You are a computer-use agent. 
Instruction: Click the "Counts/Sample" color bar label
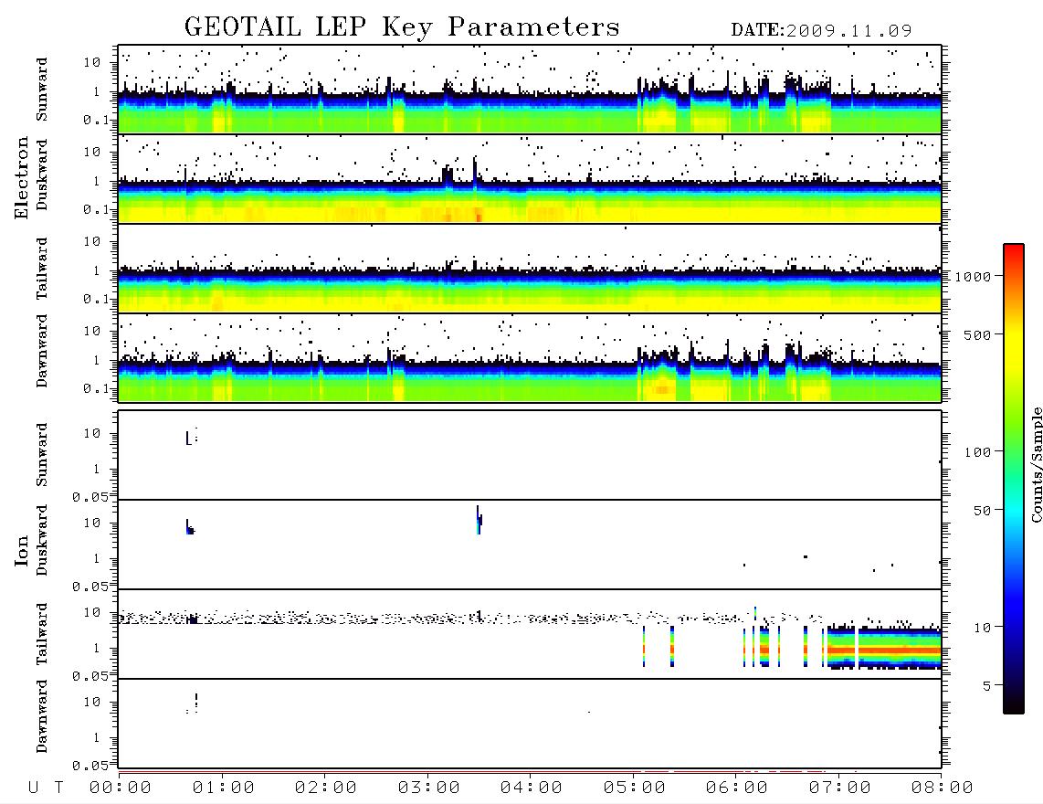click(x=1036, y=464)
